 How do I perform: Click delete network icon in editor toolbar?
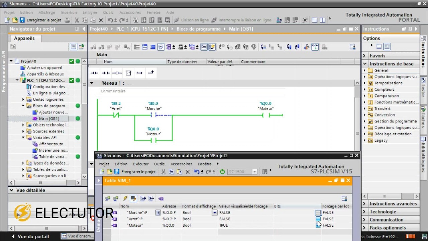click(x=101, y=47)
